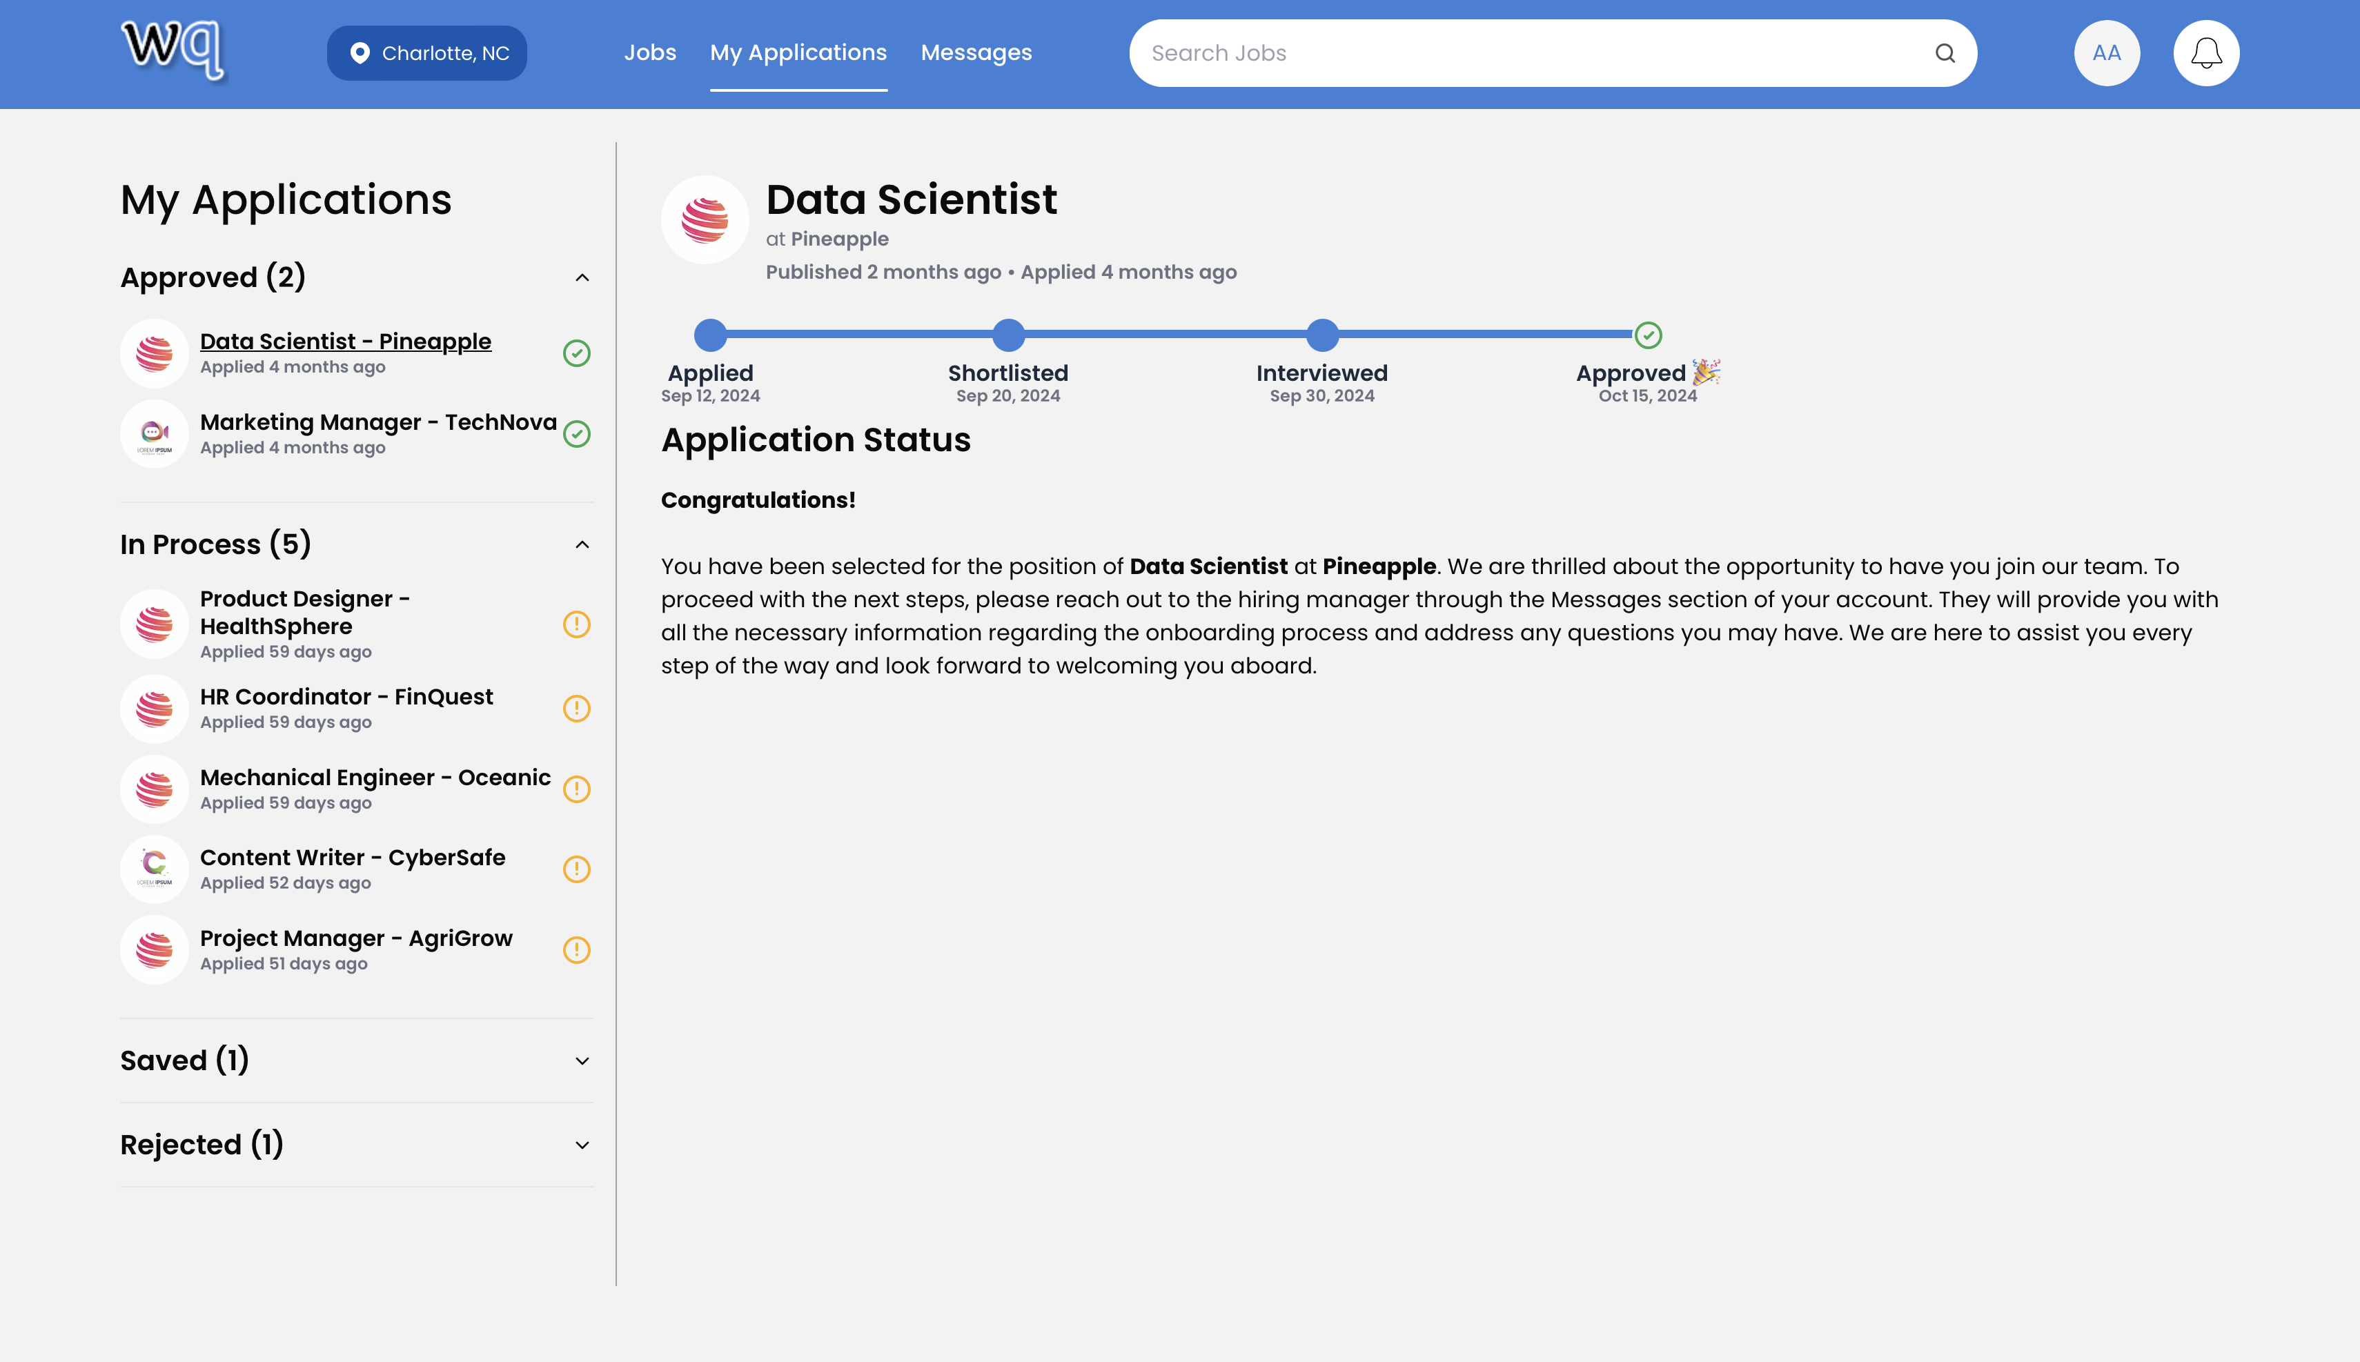This screenshot has height=1362, width=2360.
Task: Click the search magnifier icon
Action: [1945, 53]
